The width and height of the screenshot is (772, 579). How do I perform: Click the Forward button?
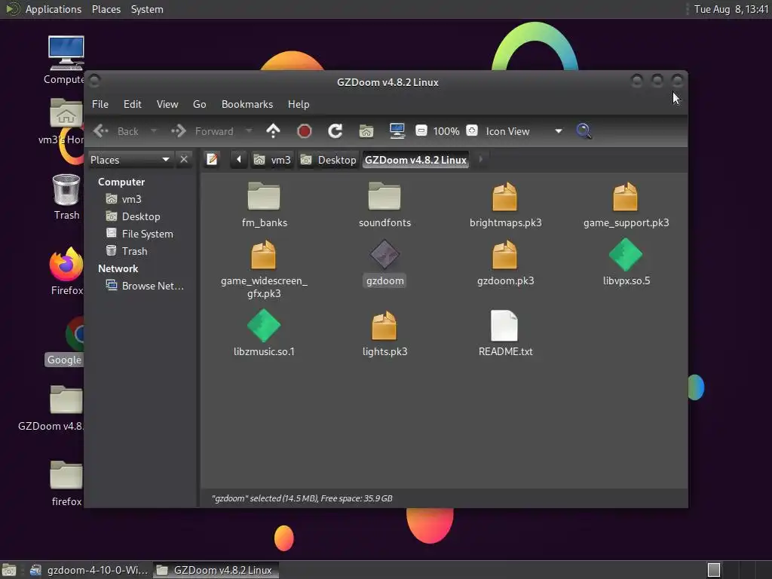coord(202,131)
